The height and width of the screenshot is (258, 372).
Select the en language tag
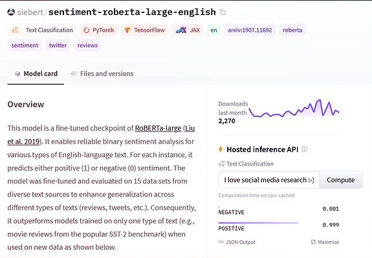pyautogui.click(x=213, y=30)
